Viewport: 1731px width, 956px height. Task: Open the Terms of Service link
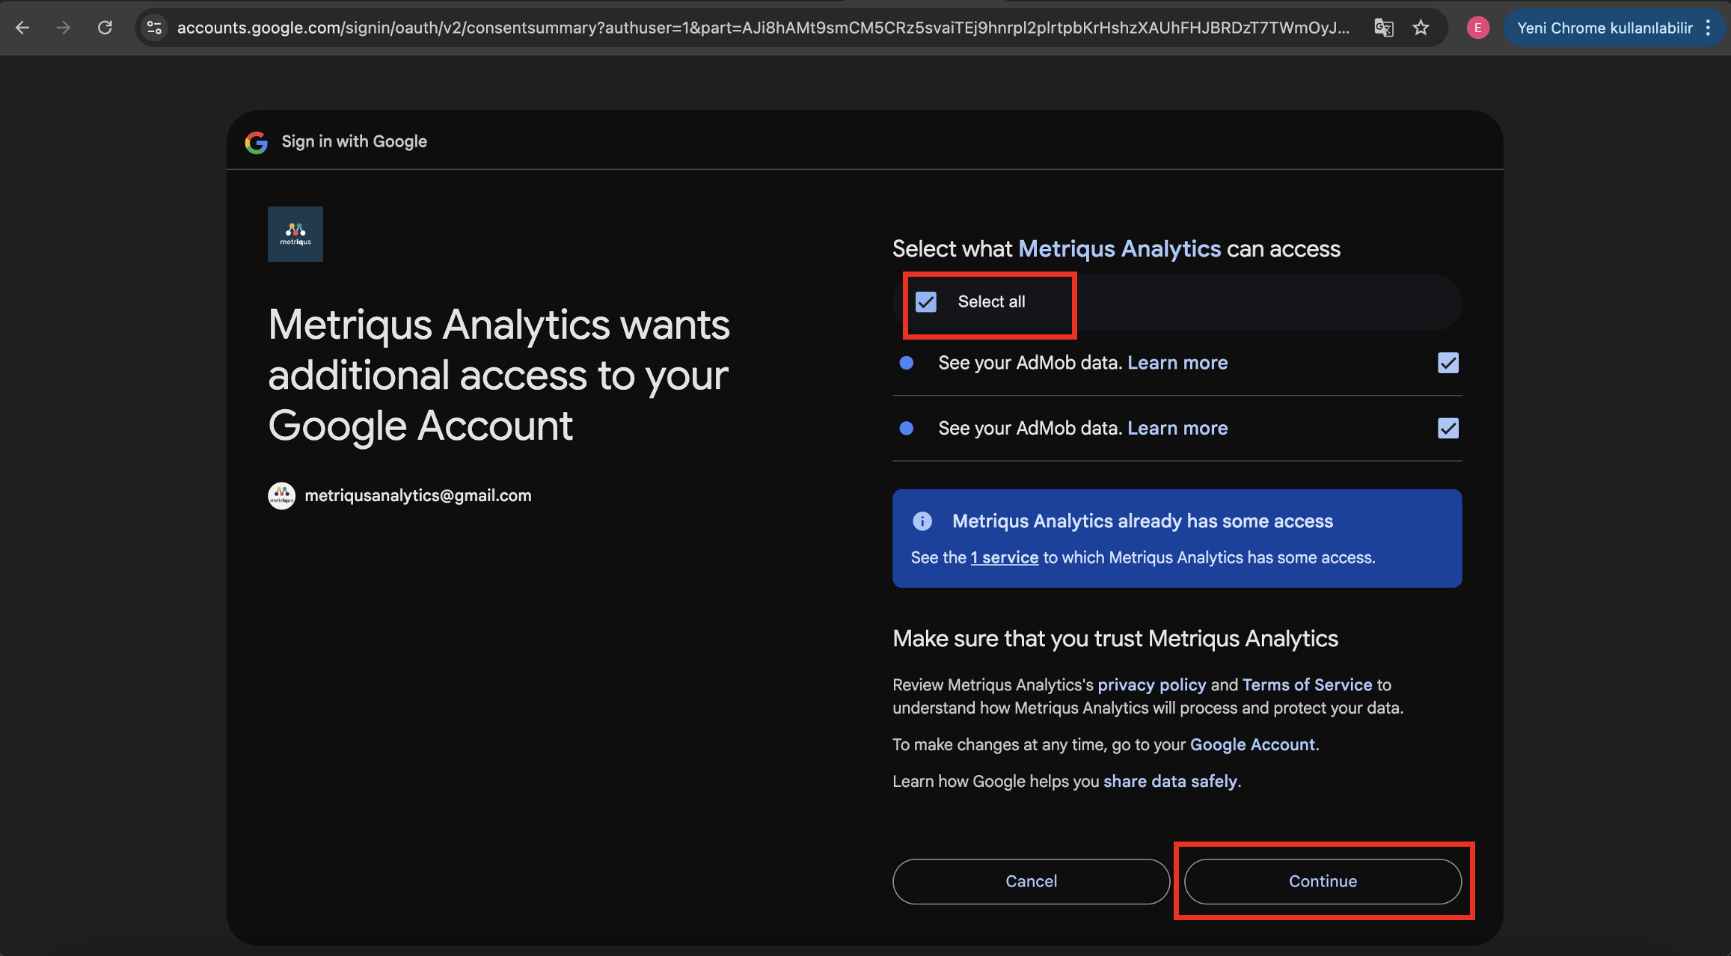point(1307,684)
